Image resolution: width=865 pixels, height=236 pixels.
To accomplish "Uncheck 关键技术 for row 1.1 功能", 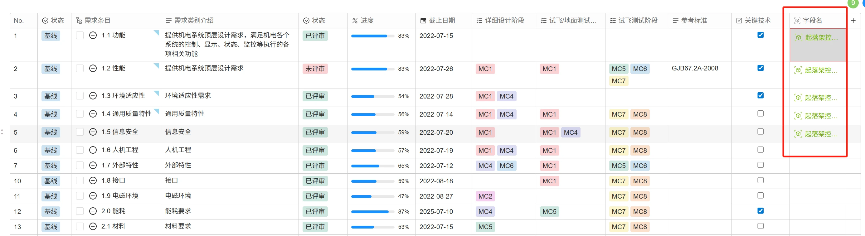I will tap(761, 35).
